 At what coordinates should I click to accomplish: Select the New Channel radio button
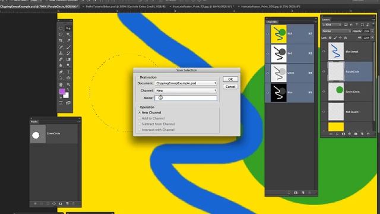140,112
